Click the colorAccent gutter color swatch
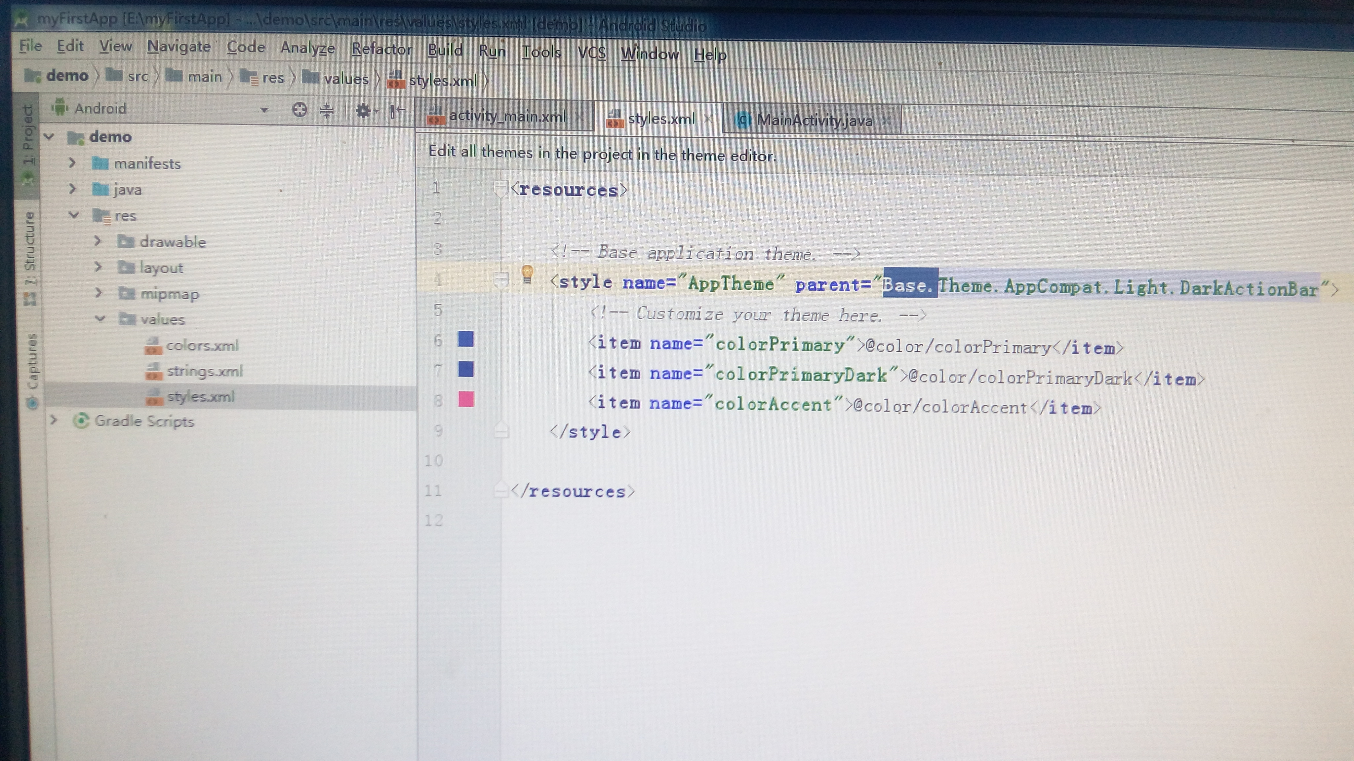 pyautogui.click(x=466, y=399)
